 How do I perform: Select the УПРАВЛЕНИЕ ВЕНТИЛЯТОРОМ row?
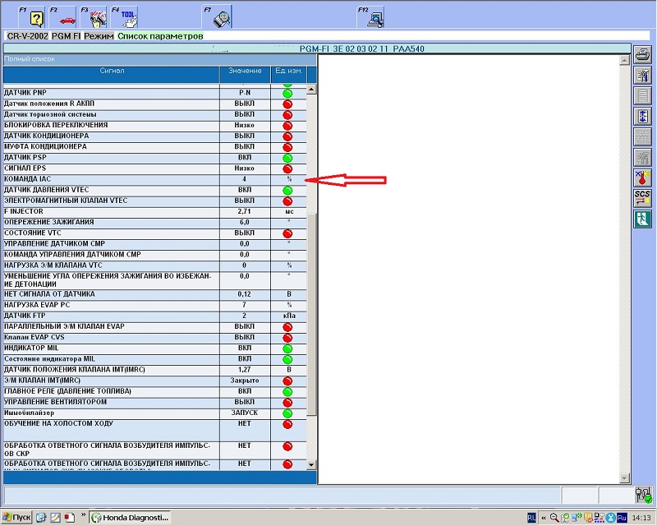pos(155,403)
